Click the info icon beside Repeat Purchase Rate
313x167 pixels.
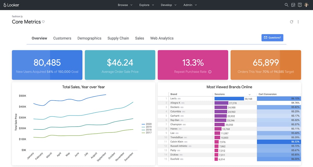click(210, 72)
